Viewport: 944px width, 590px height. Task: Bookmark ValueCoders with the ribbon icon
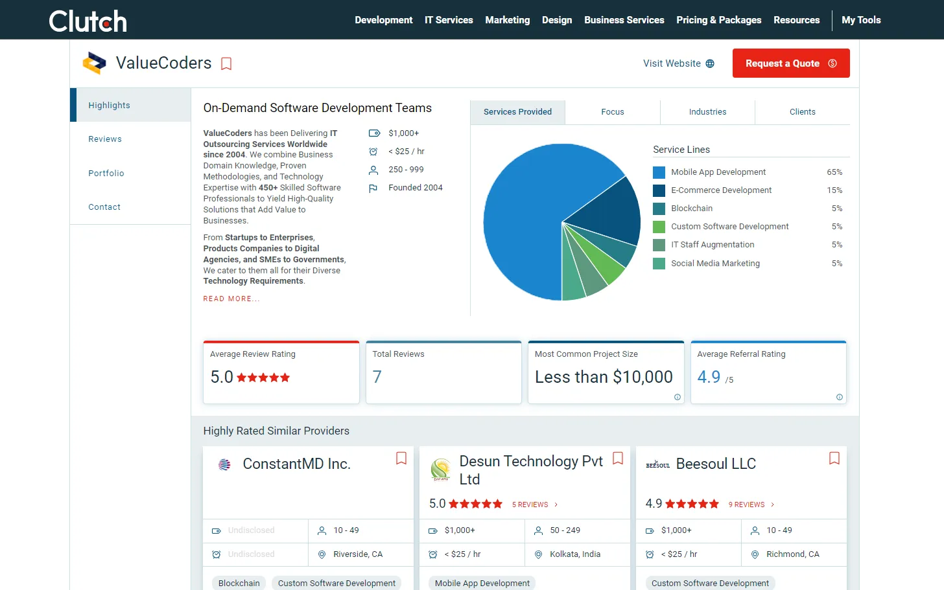(x=226, y=63)
